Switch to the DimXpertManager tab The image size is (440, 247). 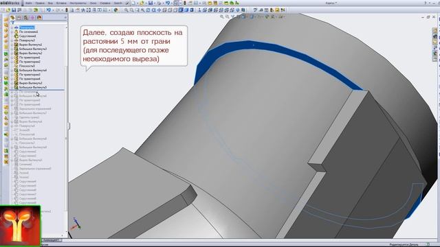click(32, 18)
